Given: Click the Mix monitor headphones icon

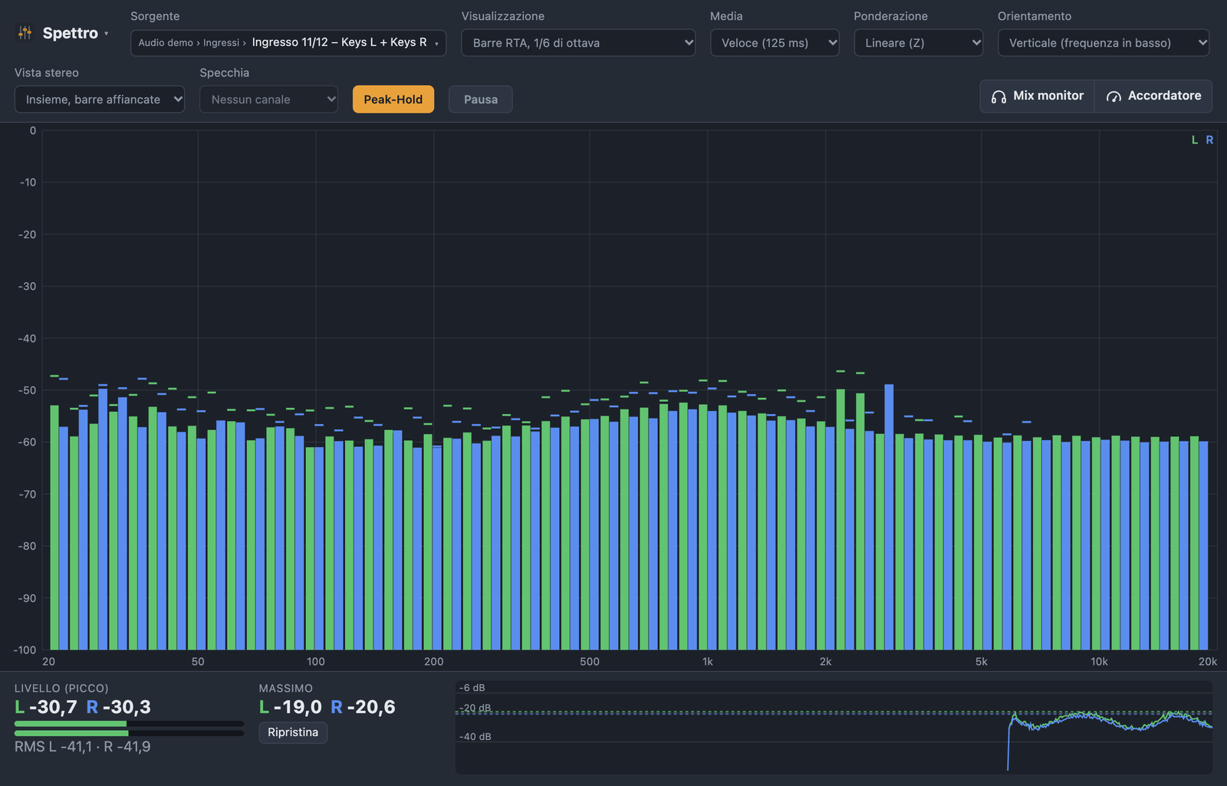Looking at the screenshot, I should coord(998,97).
